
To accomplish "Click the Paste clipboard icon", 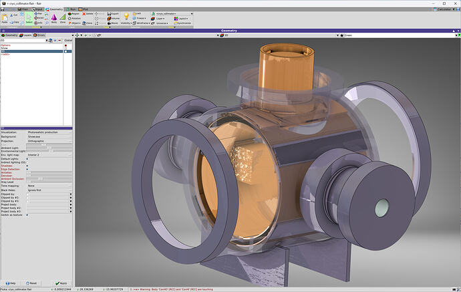I will pos(5,18).
